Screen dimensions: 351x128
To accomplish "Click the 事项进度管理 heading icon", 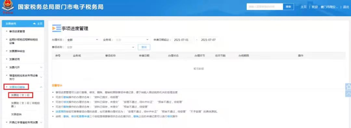I will coord(57,29).
